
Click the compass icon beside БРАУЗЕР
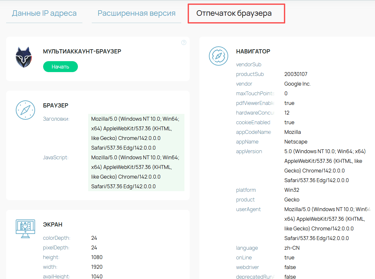coord(25,110)
